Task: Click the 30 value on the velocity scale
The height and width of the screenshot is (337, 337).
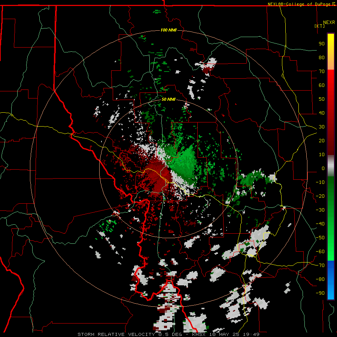Action: tap(322, 127)
